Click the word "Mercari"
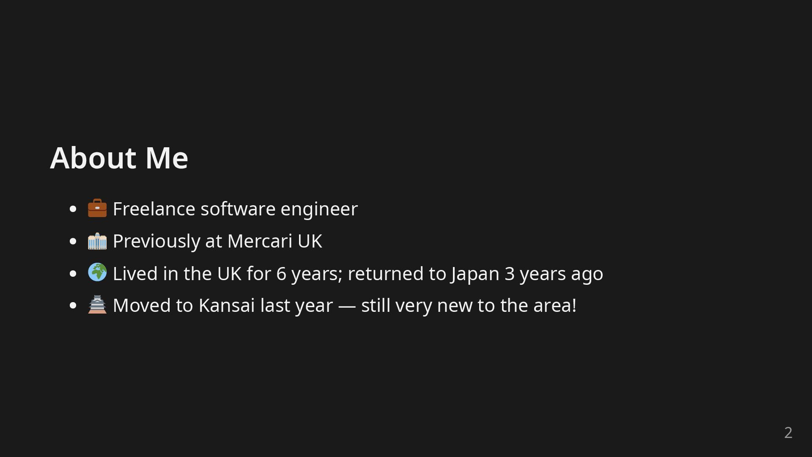Screen dimensions: 812x457 260,241
